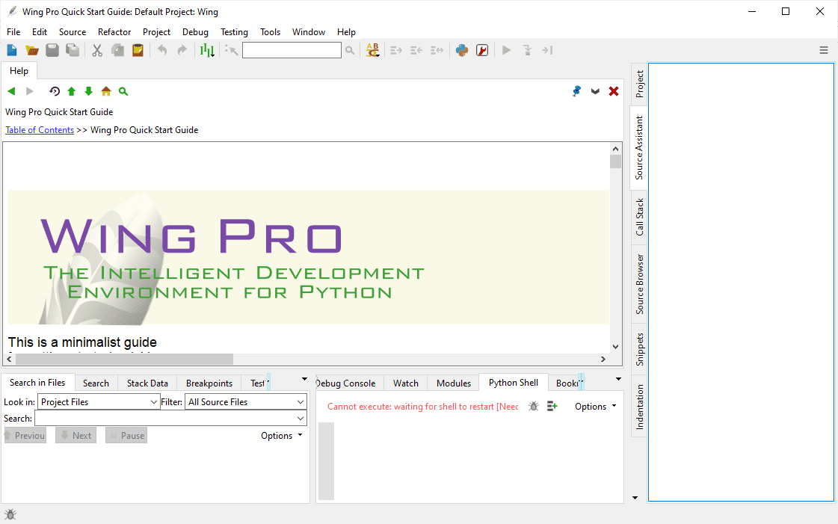Screen dimensions: 838x524
Task: Open the Source menu
Action: tap(73, 32)
